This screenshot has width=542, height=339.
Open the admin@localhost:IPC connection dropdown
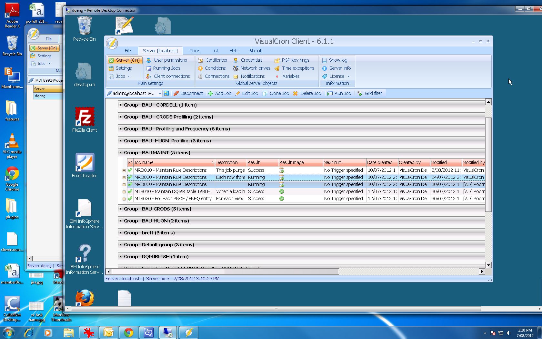pos(160,93)
